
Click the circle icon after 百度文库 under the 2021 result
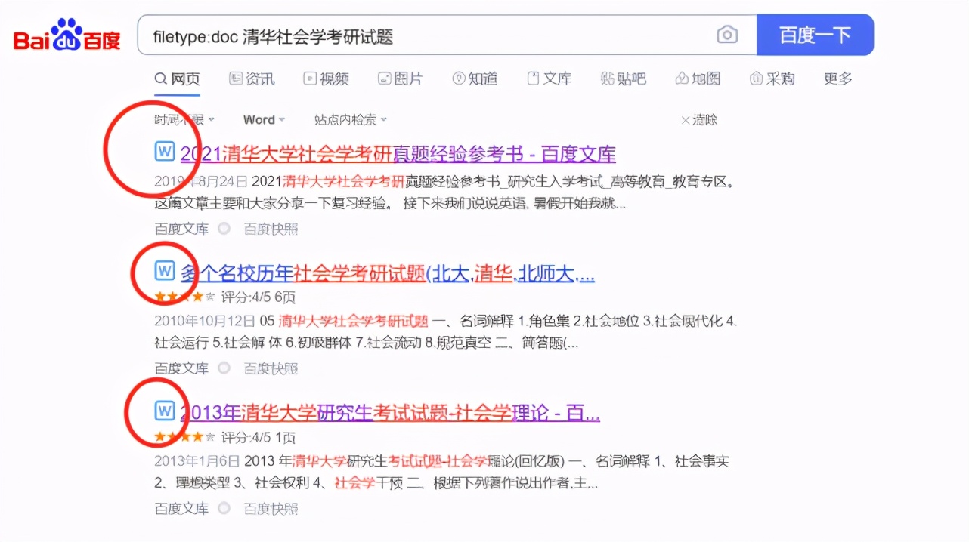coord(224,229)
